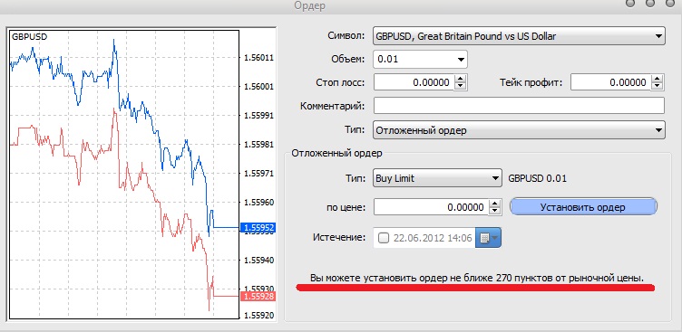
Task: Open the Тип Отложенный ордер dropdown
Action: [x=519, y=129]
